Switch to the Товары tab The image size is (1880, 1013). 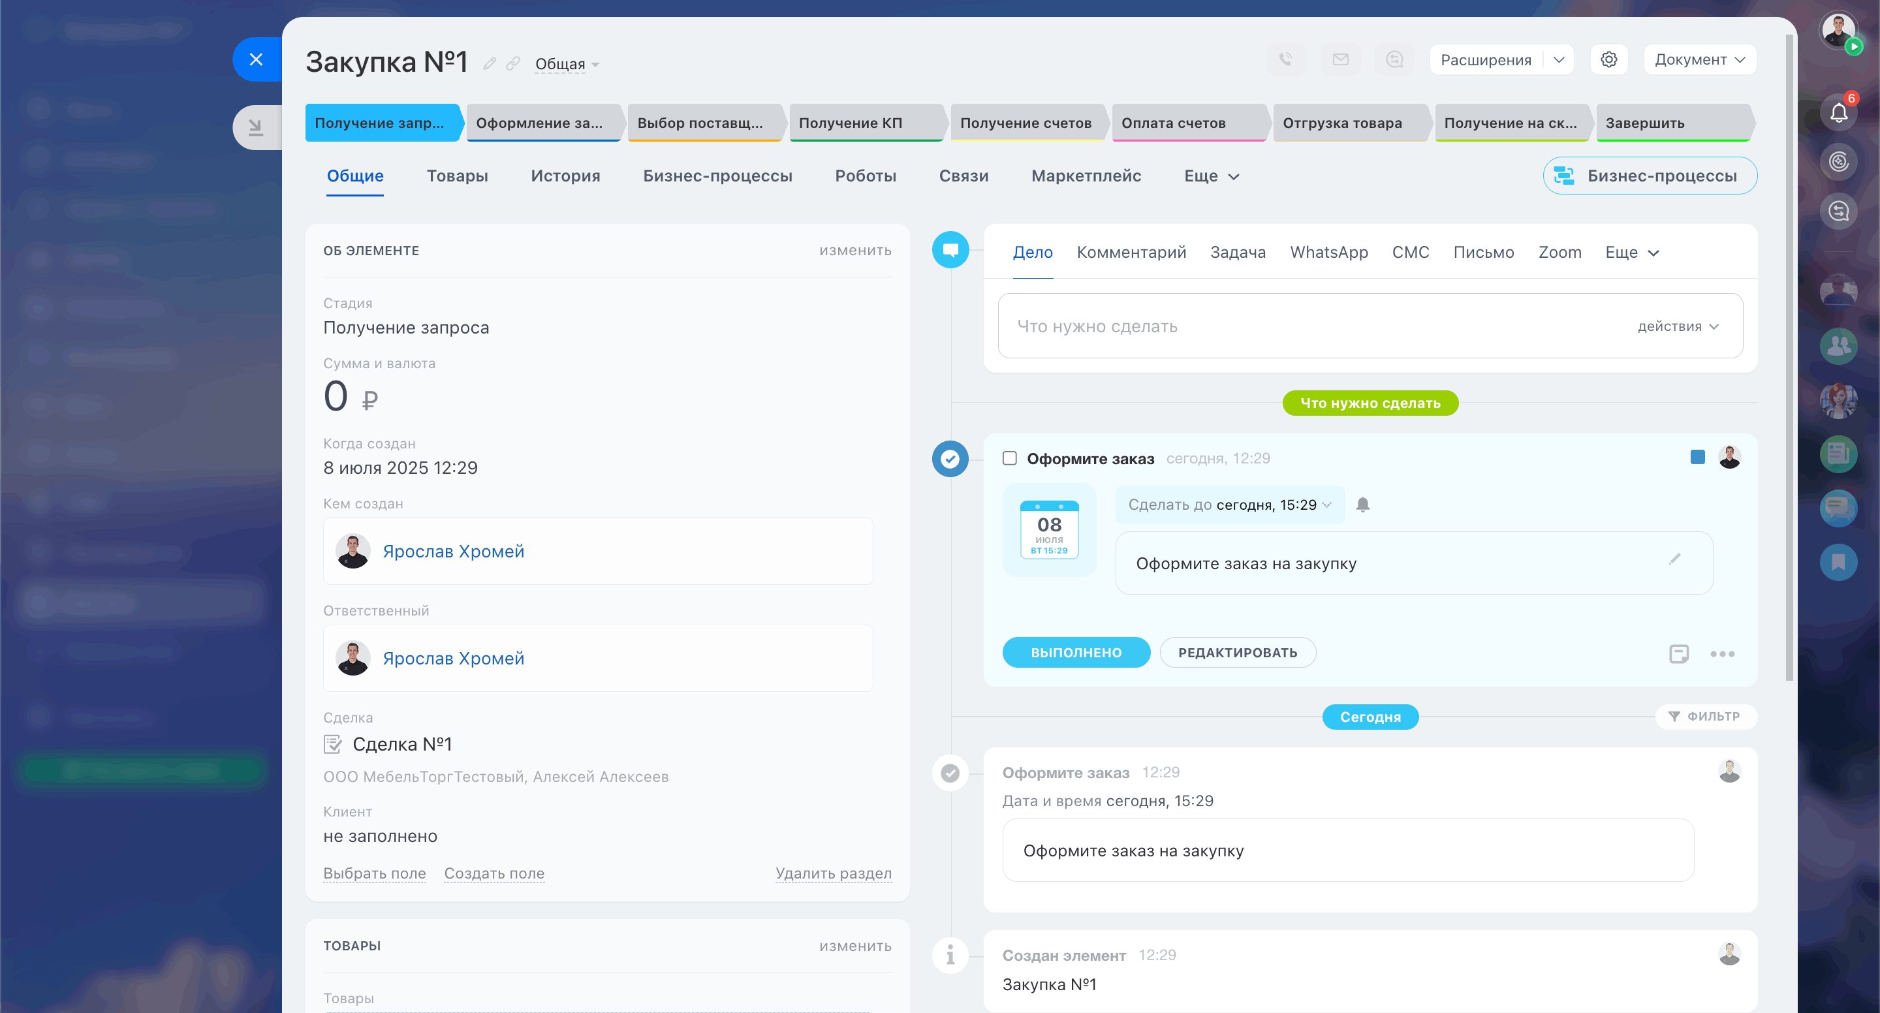(457, 176)
